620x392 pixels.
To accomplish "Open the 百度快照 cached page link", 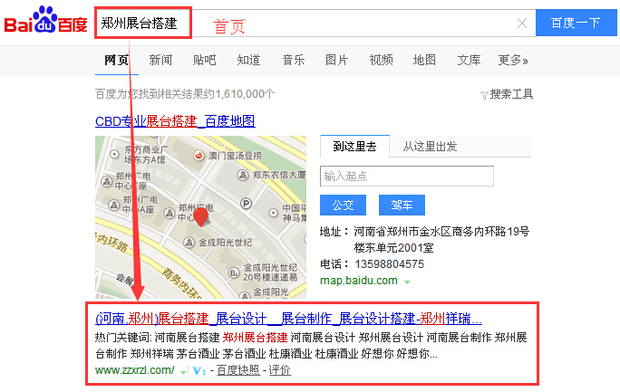I will coord(238,370).
